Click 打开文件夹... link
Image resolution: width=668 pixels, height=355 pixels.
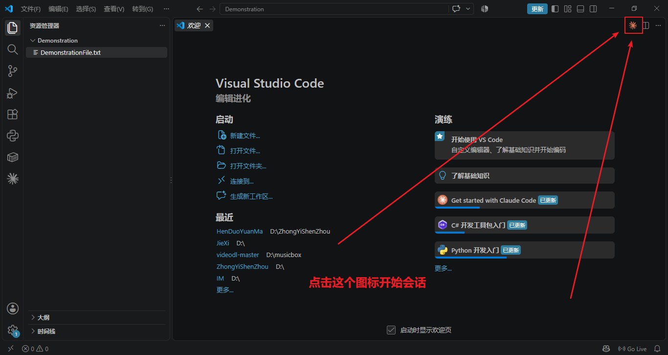click(x=248, y=166)
